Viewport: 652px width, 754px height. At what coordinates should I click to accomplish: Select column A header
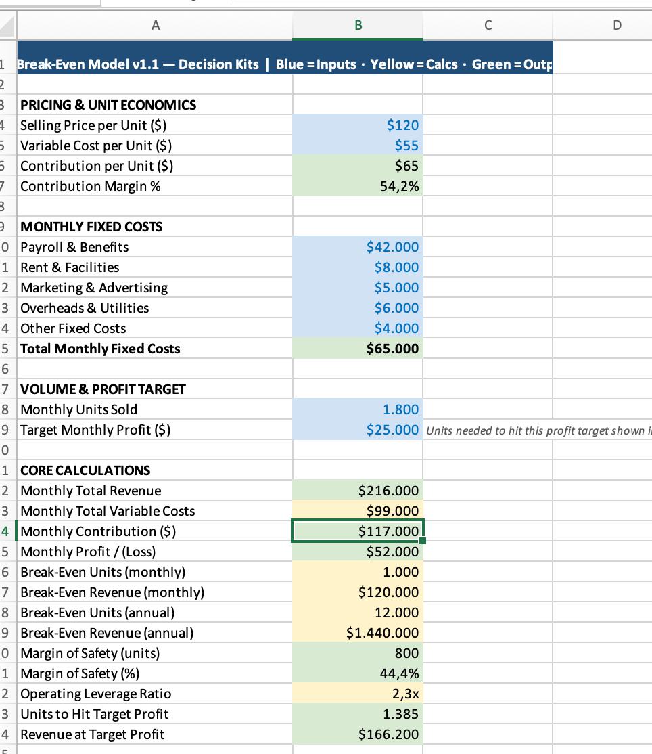pos(156,25)
